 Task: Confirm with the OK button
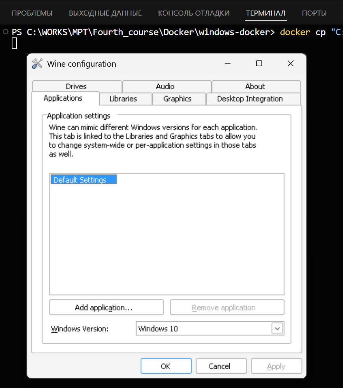[166, 366]
